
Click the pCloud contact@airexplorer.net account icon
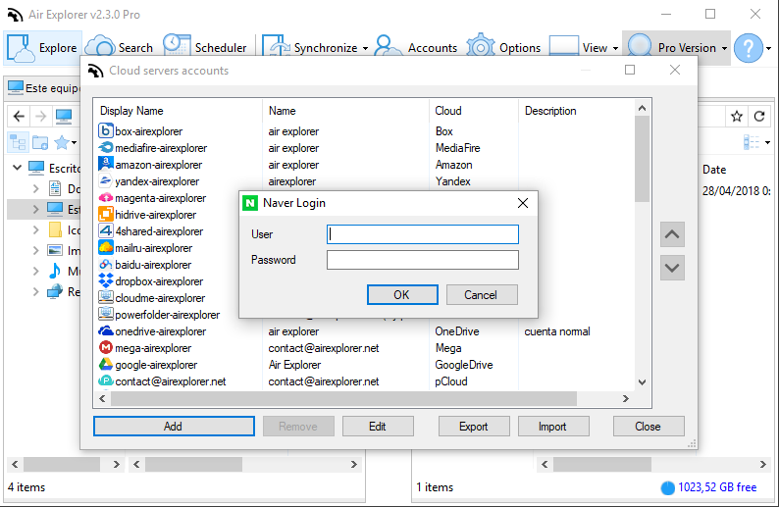pos(105,380)
